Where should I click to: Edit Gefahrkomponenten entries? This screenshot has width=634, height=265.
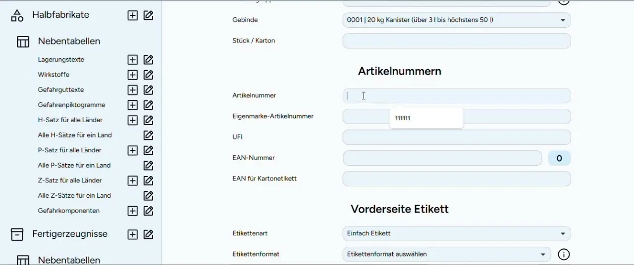(148, 211)
